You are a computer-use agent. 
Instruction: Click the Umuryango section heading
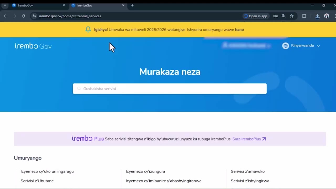tap(28, 158)
